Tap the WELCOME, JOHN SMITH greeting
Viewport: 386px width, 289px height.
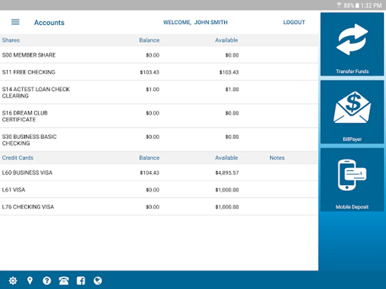point(195,22)
